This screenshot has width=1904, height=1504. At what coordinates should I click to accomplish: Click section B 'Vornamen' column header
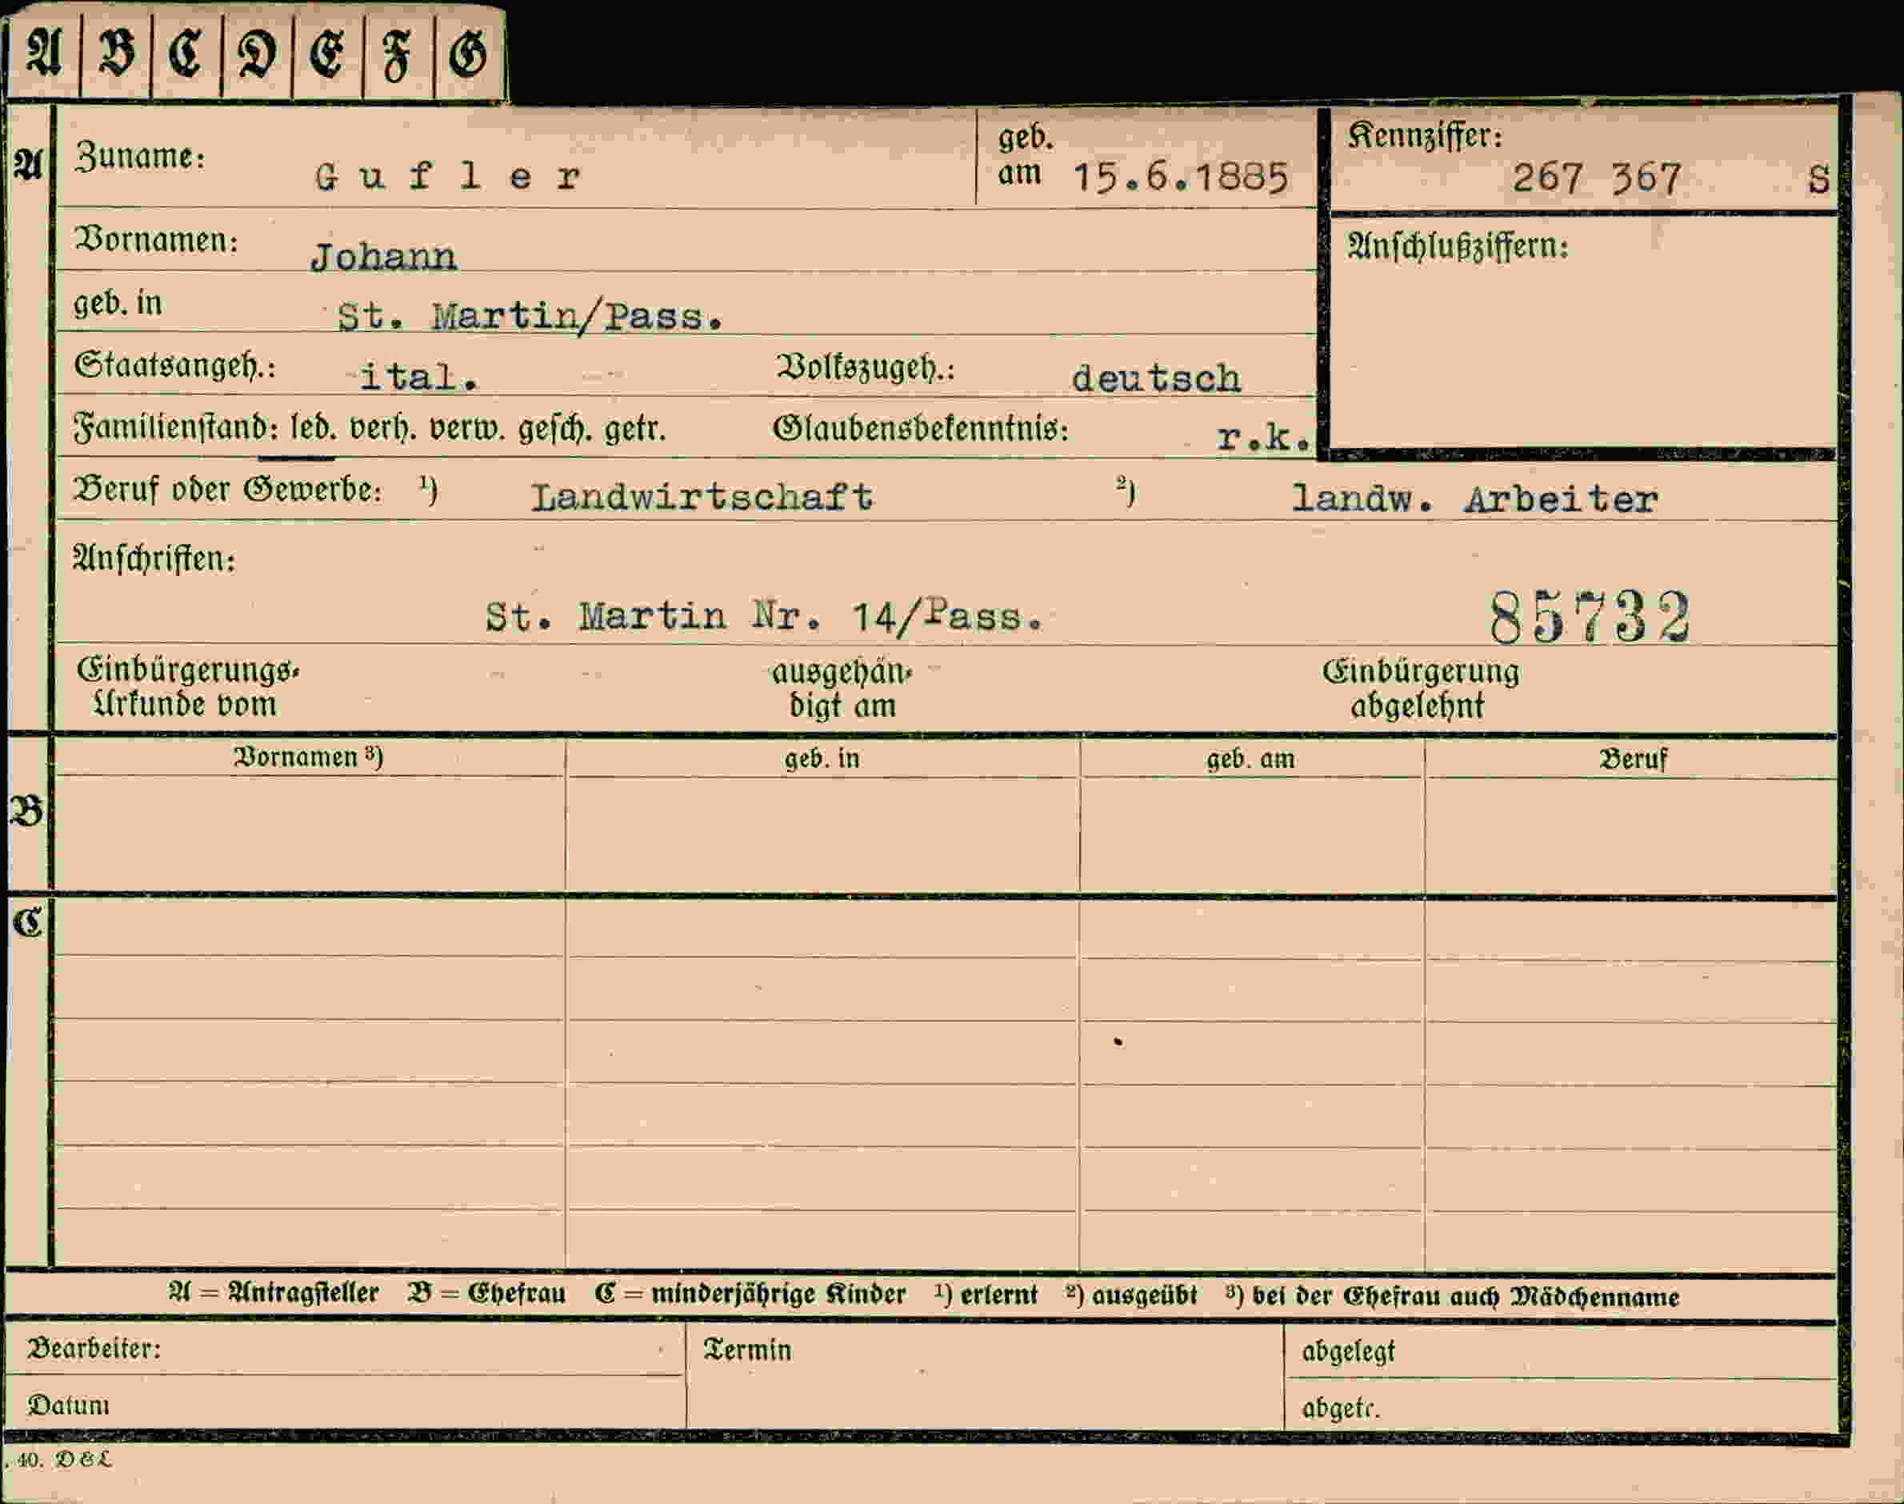[x=308, y=758]
